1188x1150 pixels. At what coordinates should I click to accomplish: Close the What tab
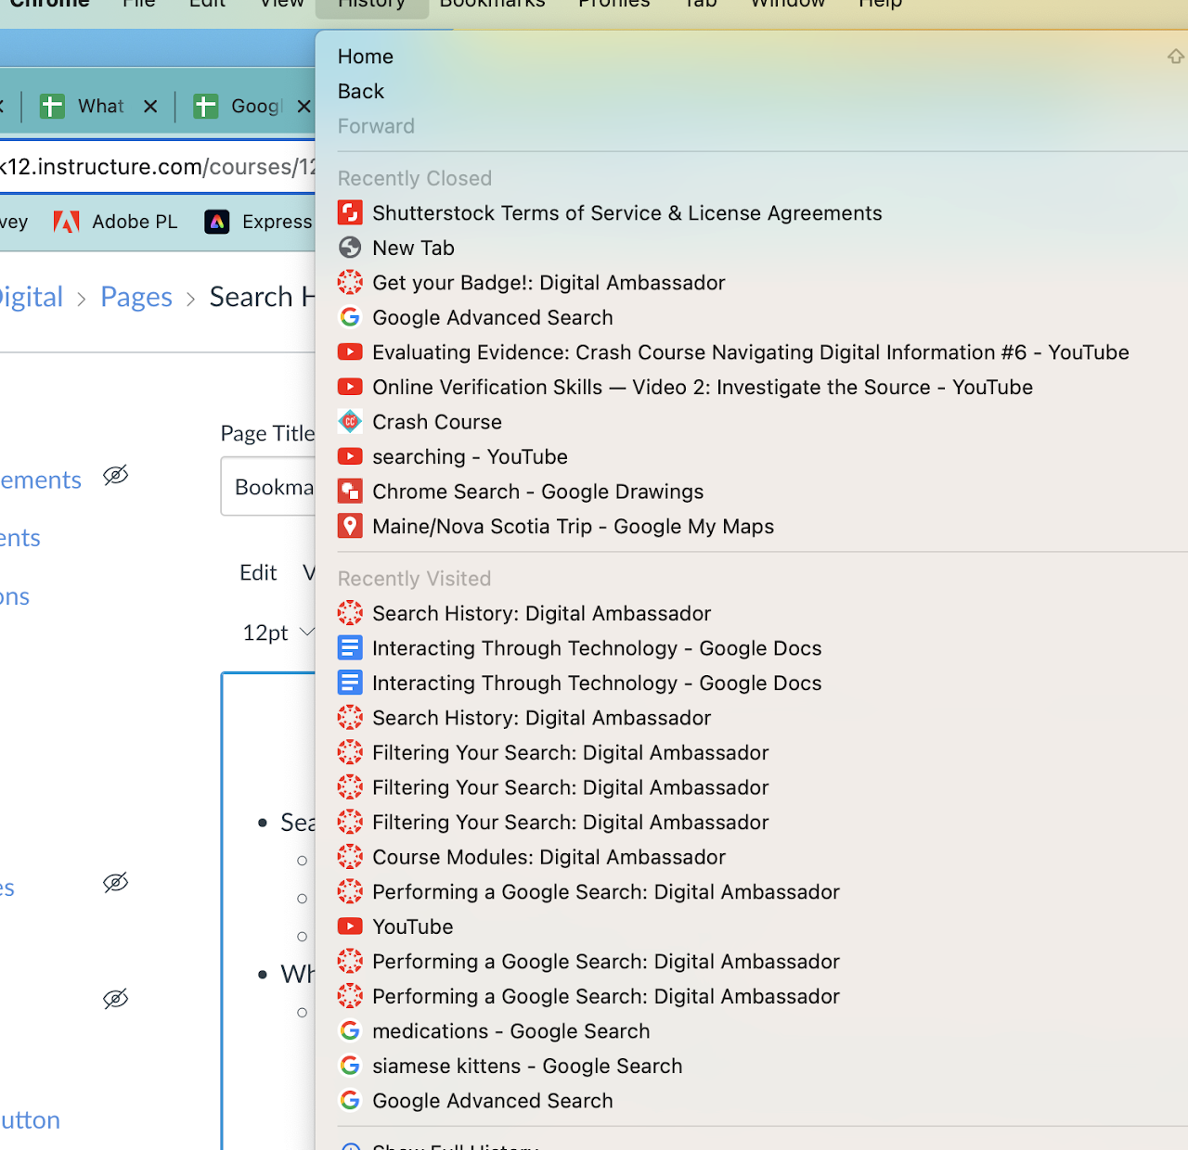(x=150, y=107)
